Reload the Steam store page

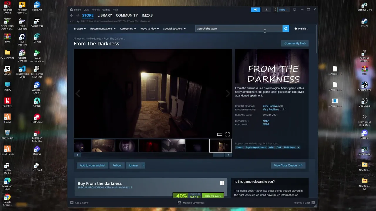[x=72, y=21]
